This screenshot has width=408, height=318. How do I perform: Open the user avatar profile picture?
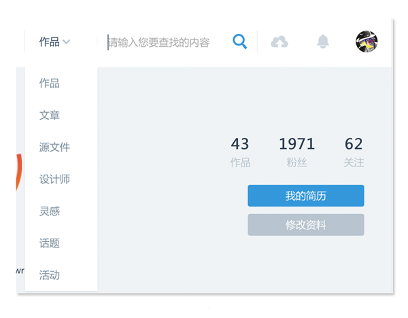(367, 41)
